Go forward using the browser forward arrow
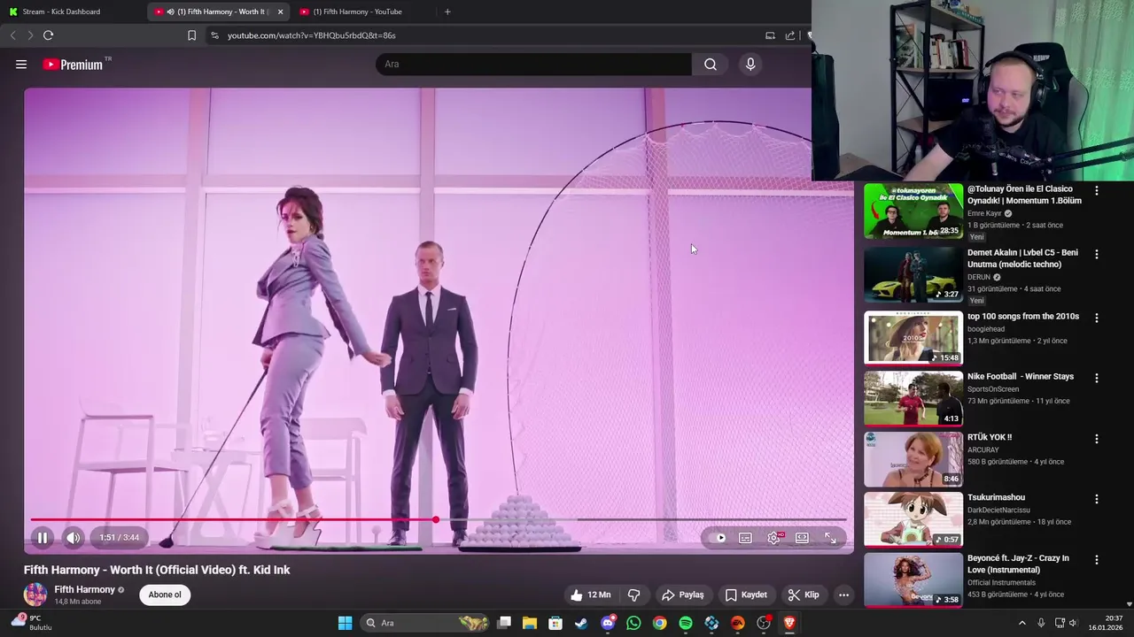Viewport: 1134px width, 637px height. point(30,35)
